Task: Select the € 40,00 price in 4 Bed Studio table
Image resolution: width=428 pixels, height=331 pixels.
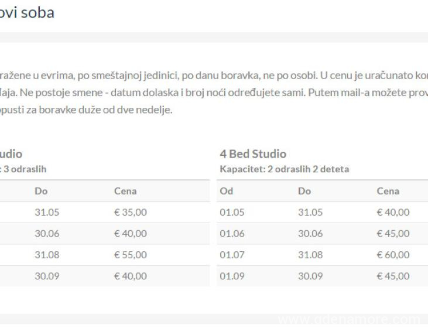Action: (x=393, y=212)
